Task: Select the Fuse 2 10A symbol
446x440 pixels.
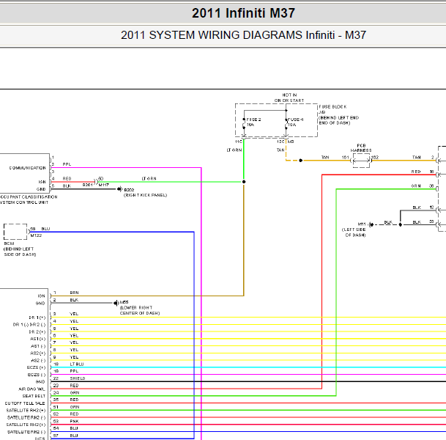Action: coord(244,124)
